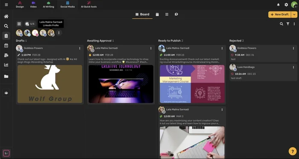Toggle the pink Instagram avatar filter
The width and height of the screenshot is (299, 159).
(x=35, y=33)
